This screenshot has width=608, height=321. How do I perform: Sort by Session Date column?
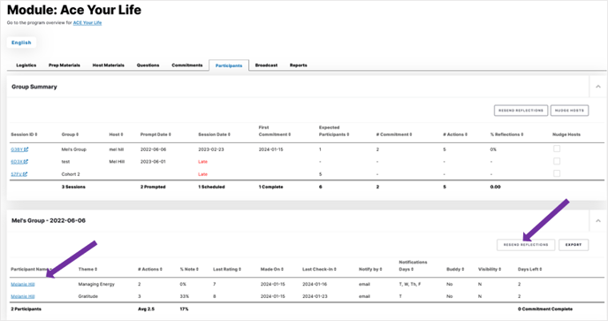(229, 134)
